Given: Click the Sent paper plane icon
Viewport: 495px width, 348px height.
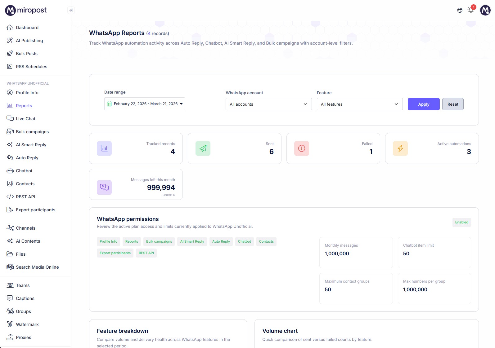Looking at the screenshot, I should 203,148.
